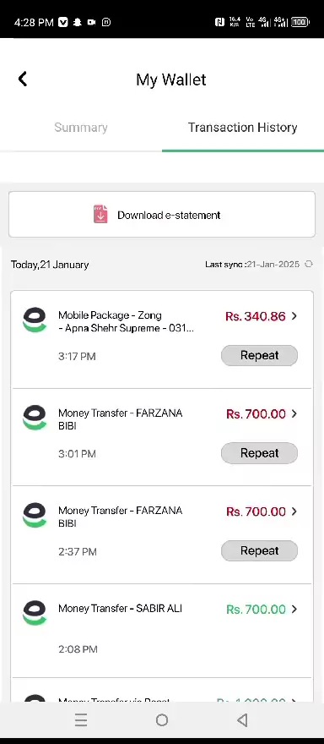Screen dimensions: 324x744
Task: Expand chevron for 2:37 PM Rs. 700.00
Action: pos(294,511)
